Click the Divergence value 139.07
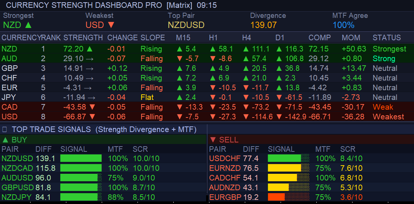Image resolution: width=414 pixels, height=204 pixels. [x=263, y=25]
